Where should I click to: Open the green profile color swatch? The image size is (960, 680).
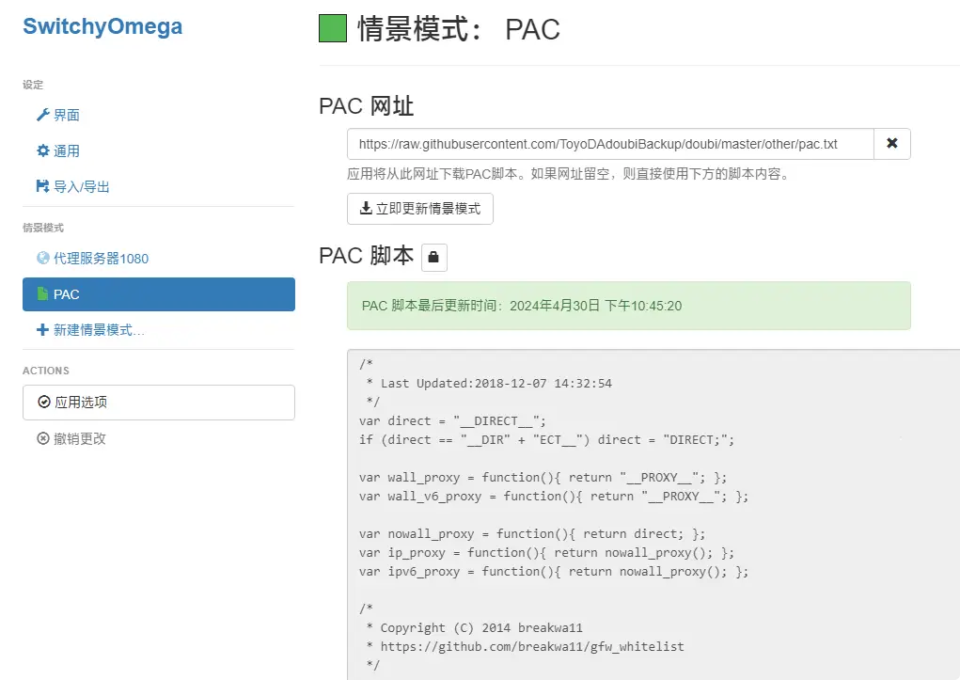tap(333, 28)
